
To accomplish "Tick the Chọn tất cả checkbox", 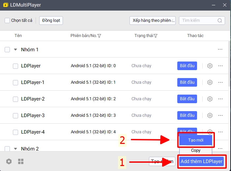I will [7, 21].
